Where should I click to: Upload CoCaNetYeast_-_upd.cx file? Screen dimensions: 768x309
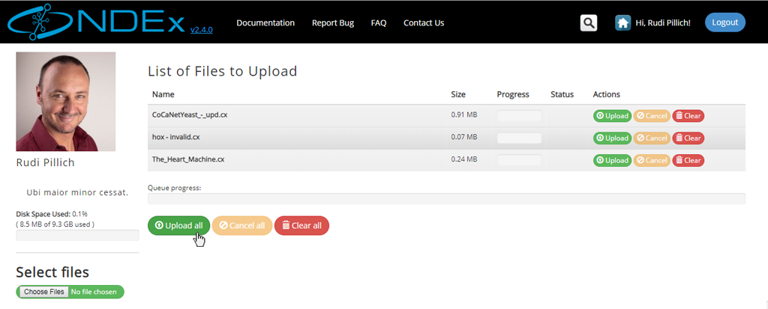tap(612, 116)
